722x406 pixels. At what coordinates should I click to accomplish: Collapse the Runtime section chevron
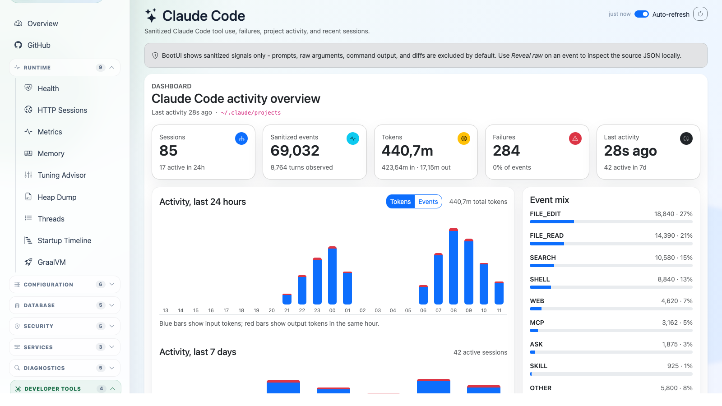(112, 68)
